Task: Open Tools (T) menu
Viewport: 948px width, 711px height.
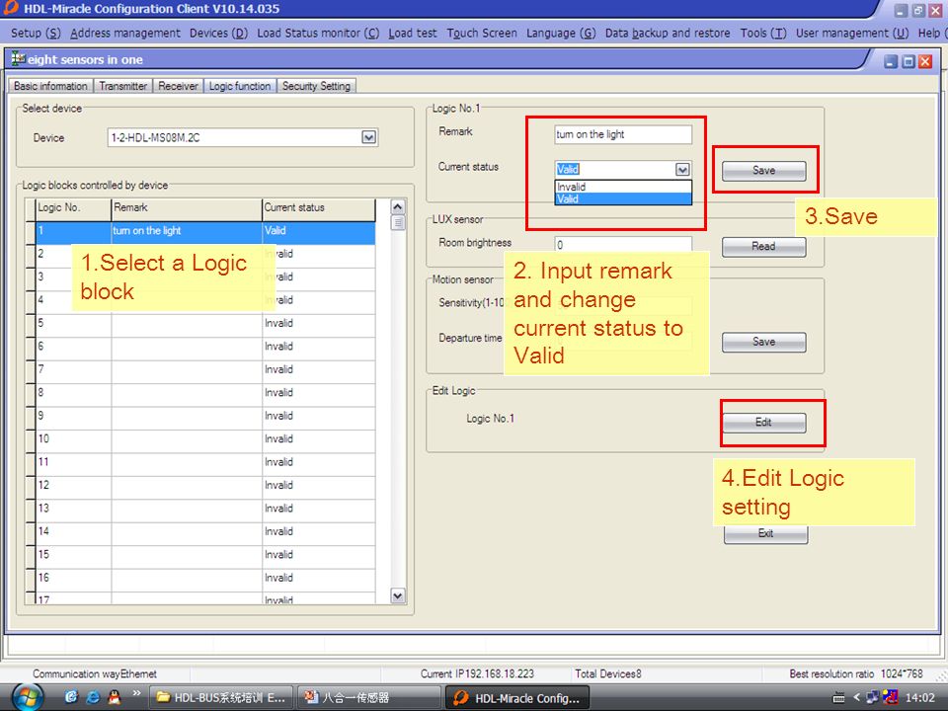Action: coord(763,34)
